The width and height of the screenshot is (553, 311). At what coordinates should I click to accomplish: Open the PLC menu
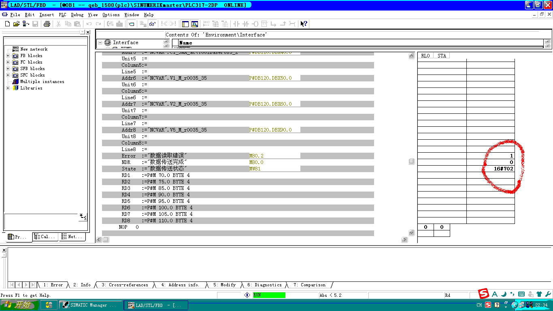(x=62, y=15)
